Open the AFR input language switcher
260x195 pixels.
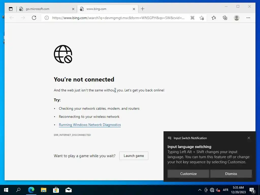pyautogui.click(x=225, y=190)
